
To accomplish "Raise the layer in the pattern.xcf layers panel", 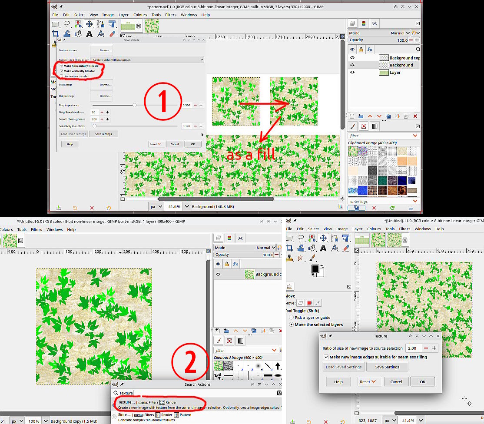I will pyautogui.click(x=370, y=116).
